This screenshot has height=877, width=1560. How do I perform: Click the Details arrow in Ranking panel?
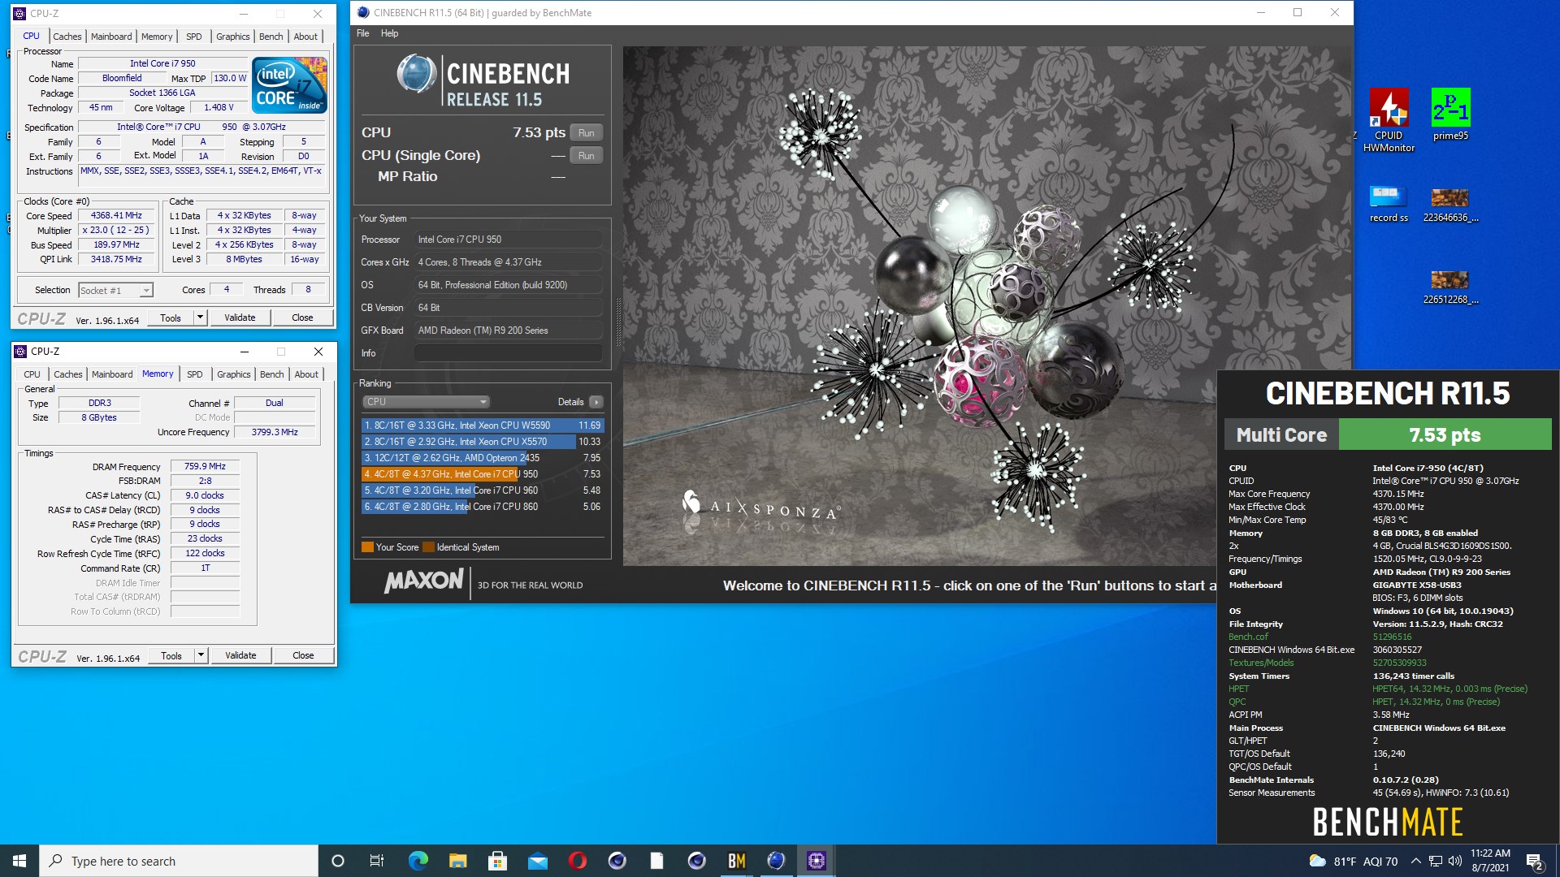click(596, 402)
